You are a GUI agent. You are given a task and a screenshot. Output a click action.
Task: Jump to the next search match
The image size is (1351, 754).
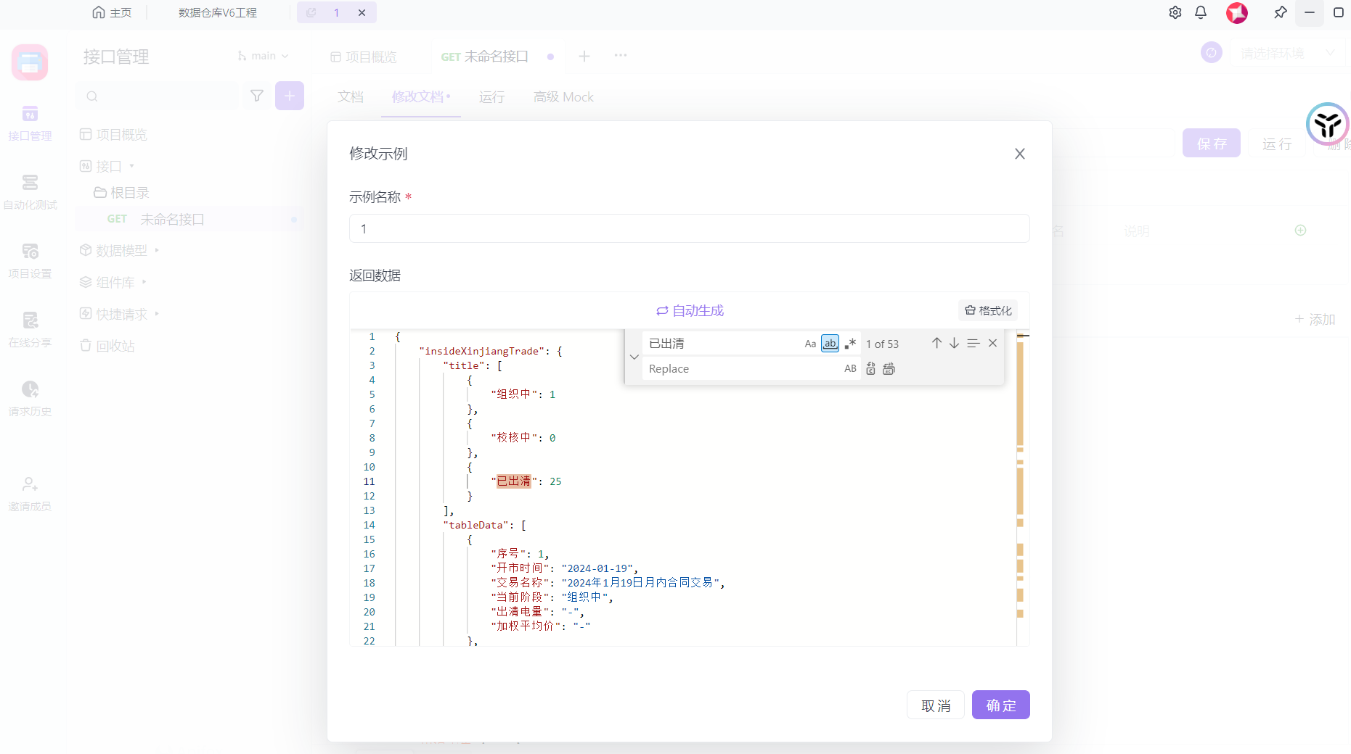pyautogui.click(x=954, y=343)
